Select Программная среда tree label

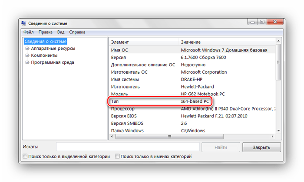coord(53,62)
